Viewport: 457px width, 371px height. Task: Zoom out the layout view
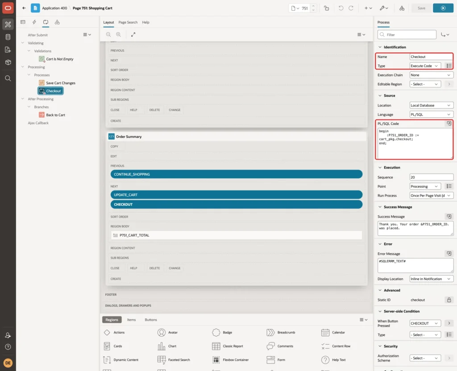coord(108,34)
